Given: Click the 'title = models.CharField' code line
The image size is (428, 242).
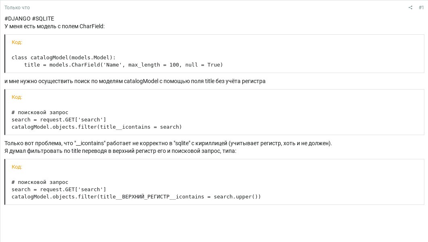Looking at the screenshot, I should click(124, 65).
